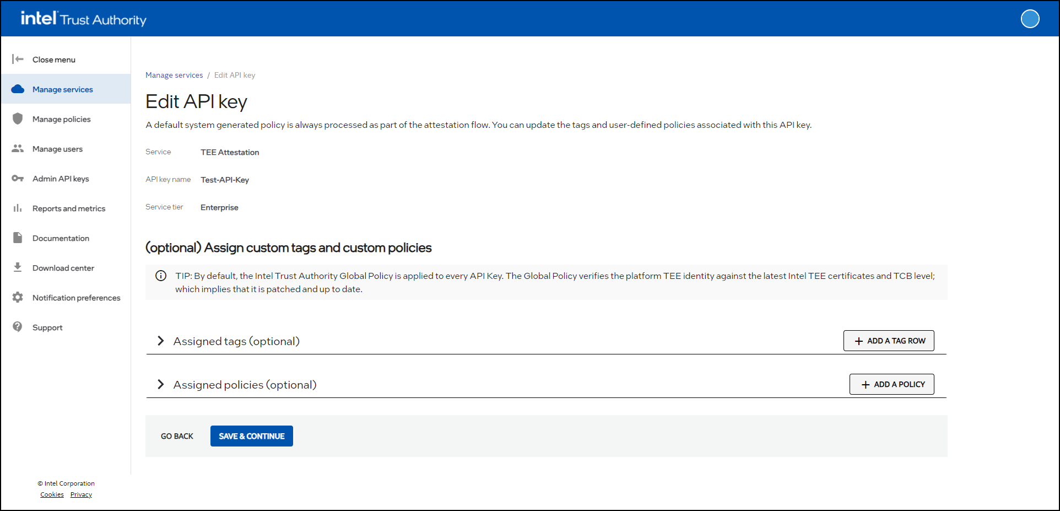This screenshot has height=511, width=1060.
Task: Click the Enterprise service tier value
Action: pos(219,207)
